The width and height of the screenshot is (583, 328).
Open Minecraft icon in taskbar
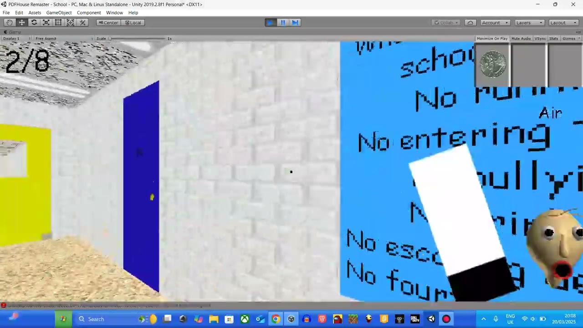tap(353, 319)
